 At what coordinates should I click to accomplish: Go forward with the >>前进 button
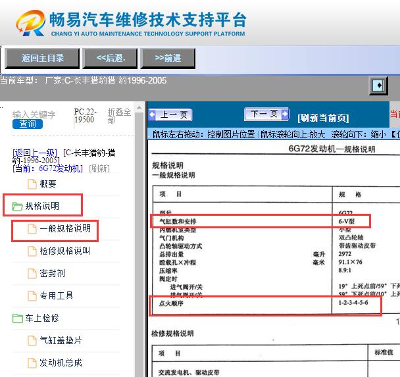pos(168,59)
